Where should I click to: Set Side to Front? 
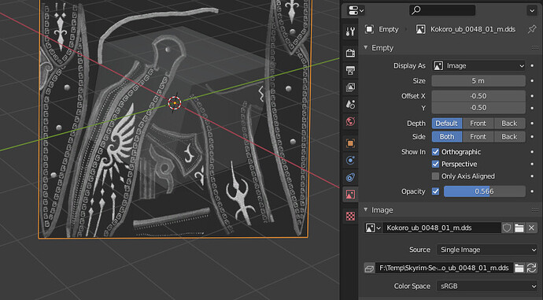478,136
